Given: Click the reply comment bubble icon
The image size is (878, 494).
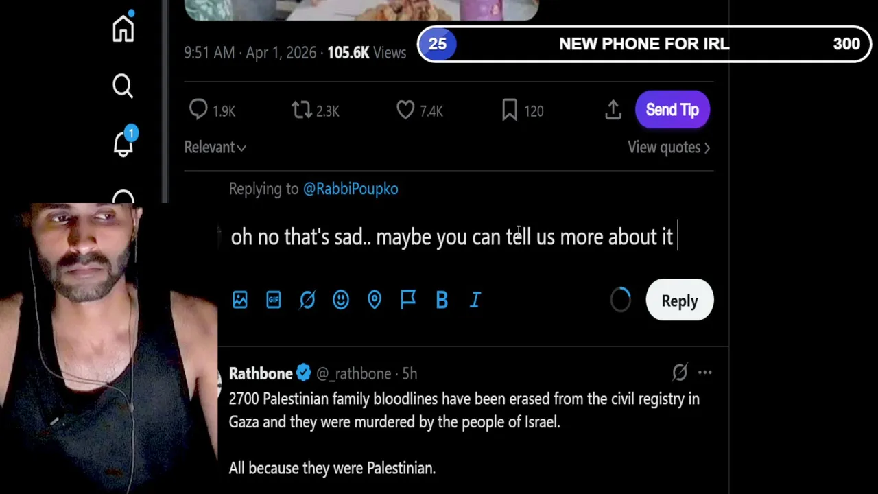Looking at the screenshot, I should point(198,110).
